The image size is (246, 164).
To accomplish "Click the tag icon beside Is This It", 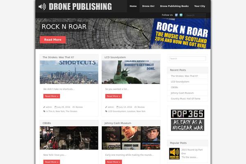I will (x=44, y=111).
